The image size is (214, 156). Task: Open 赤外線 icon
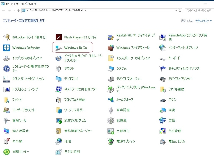(6, 141)
